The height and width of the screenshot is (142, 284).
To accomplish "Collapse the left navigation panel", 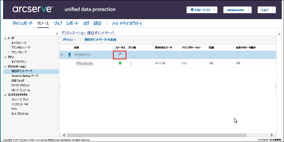I will pyautogui.click(x=57, y=34).
